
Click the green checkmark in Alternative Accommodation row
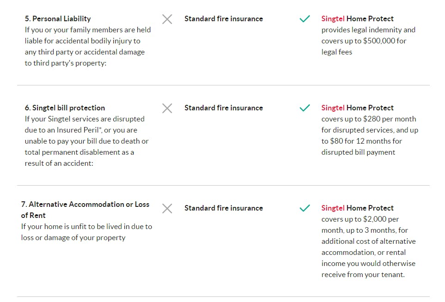tap(304, 208)
